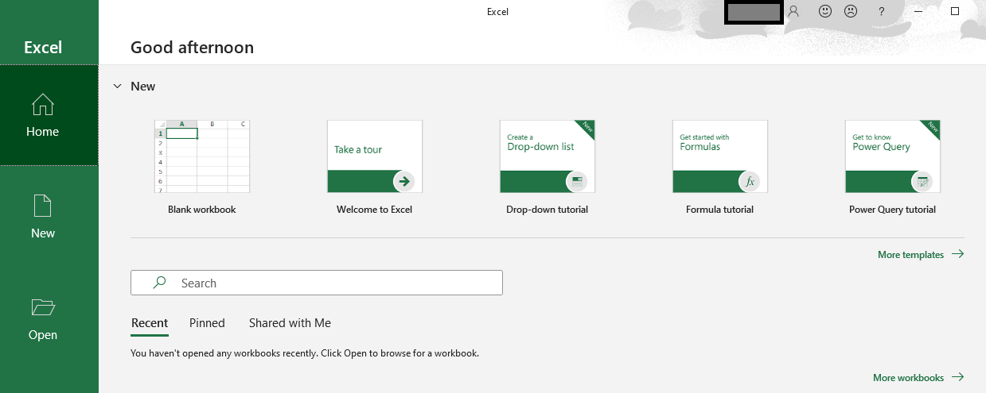Screen dimensions: 986x393
Task: Switch to the Shared with Me tab
Action: pyautogui.click(x=290, y=323)
